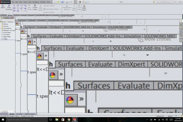The width and height of the screenshot is (183, 122).
Task: Switch to the Features tab
Action: 3,15
